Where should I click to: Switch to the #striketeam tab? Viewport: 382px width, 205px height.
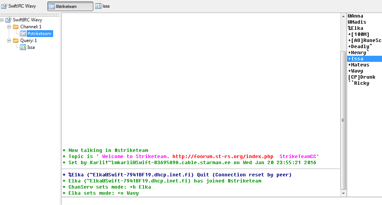pyautogui.click(x=70, y=6)
